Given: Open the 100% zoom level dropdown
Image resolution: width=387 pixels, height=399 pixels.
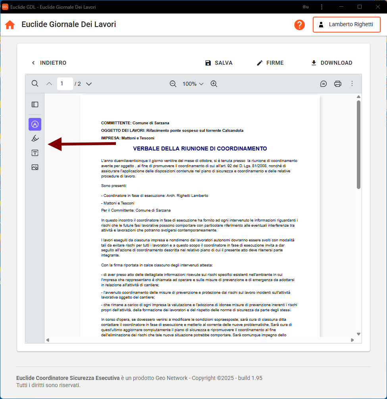Looking at the screenshot, I should tap(193, 84).
